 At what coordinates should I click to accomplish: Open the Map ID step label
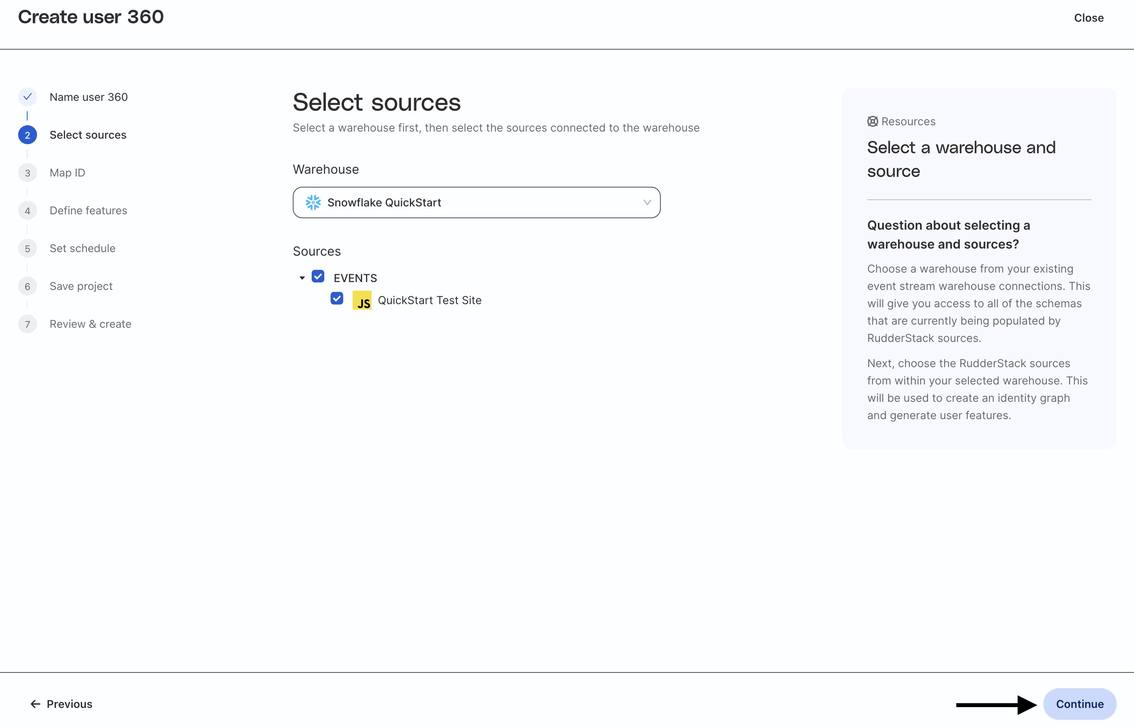[68, 173]
